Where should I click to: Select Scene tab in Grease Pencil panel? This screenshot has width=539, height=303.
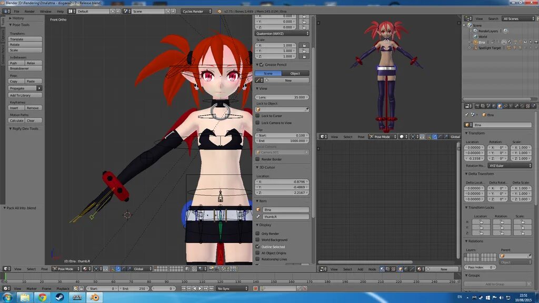click(268, 74)
